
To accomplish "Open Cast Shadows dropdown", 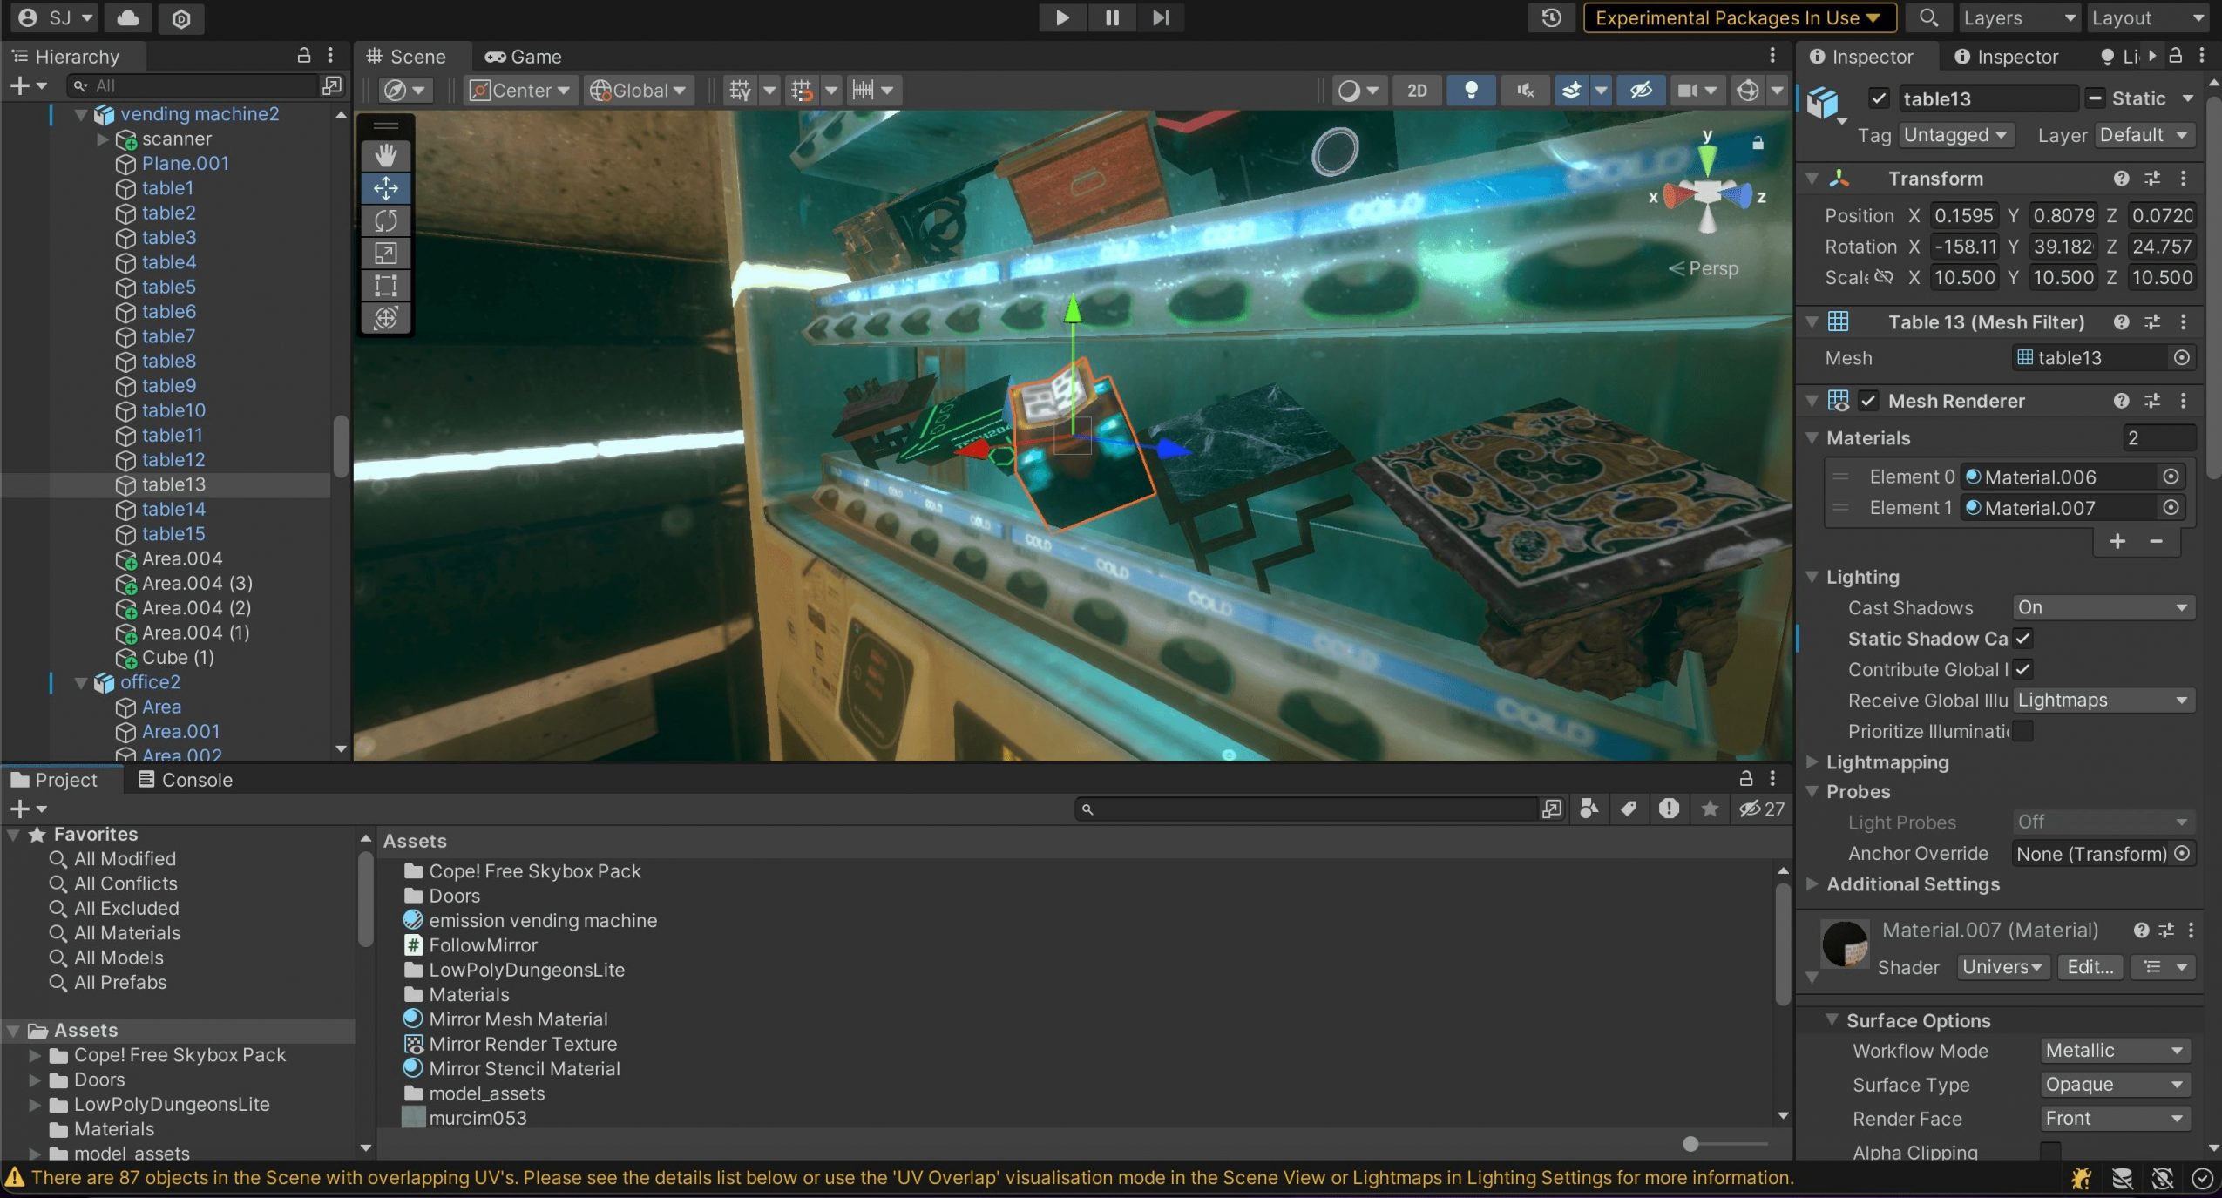I will point(2103,607).
